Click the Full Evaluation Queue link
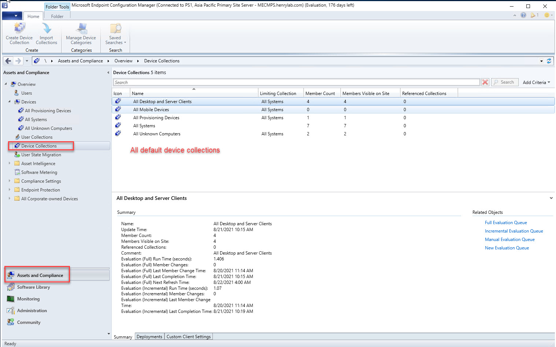 tap(506, 223)
